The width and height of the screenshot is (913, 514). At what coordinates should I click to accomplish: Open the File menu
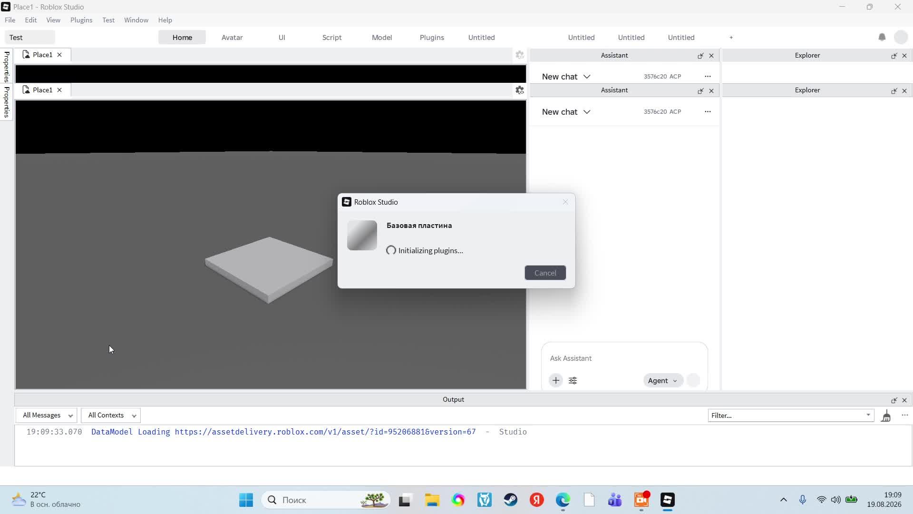pos(10,20)
